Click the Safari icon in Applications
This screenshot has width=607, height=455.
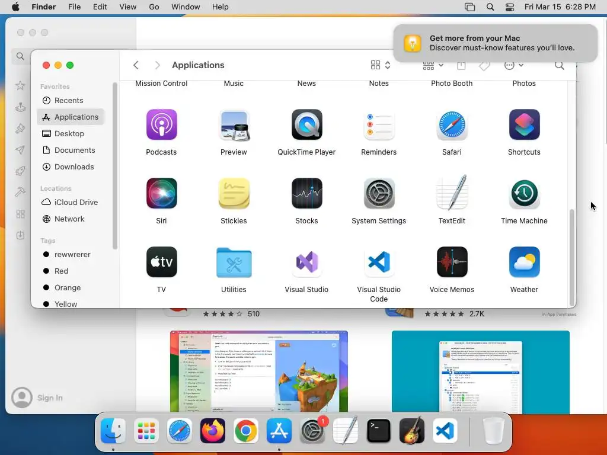click(452, 124)
